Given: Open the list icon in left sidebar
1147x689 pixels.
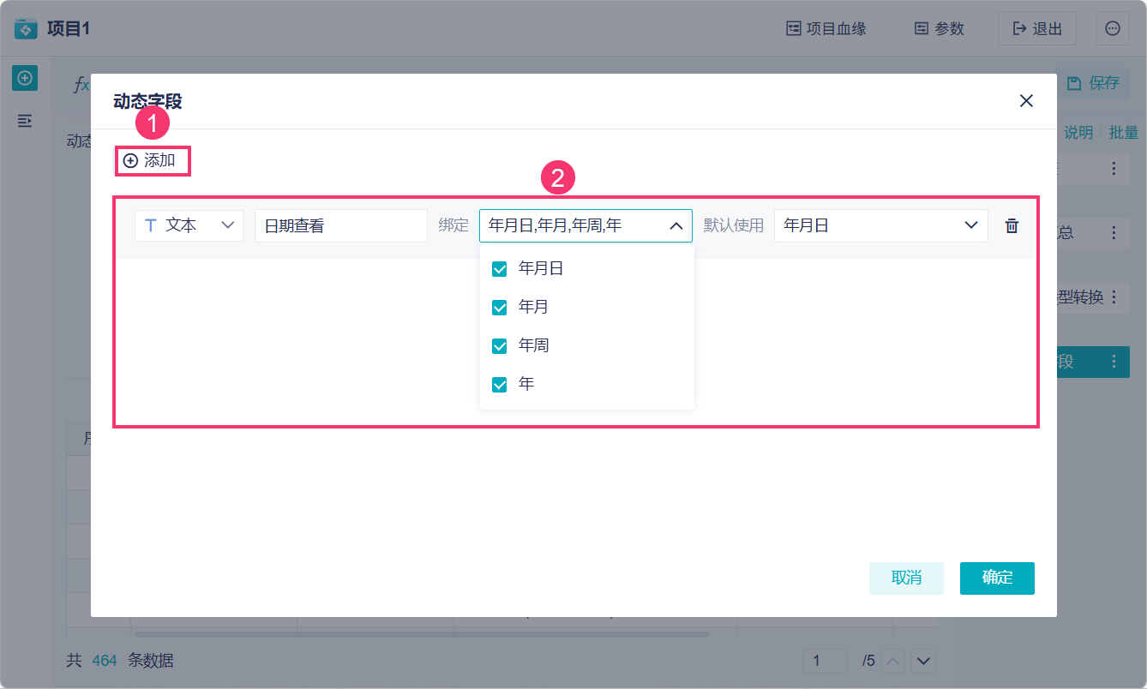Looking at the screenshot, I should coord(24,121).
